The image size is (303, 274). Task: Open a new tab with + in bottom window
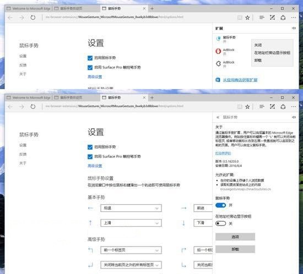tap(152, 97)
